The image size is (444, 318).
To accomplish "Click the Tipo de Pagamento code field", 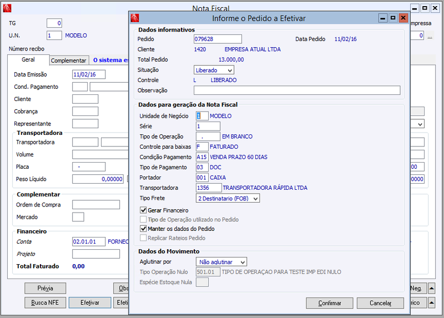I will point(202,168).
